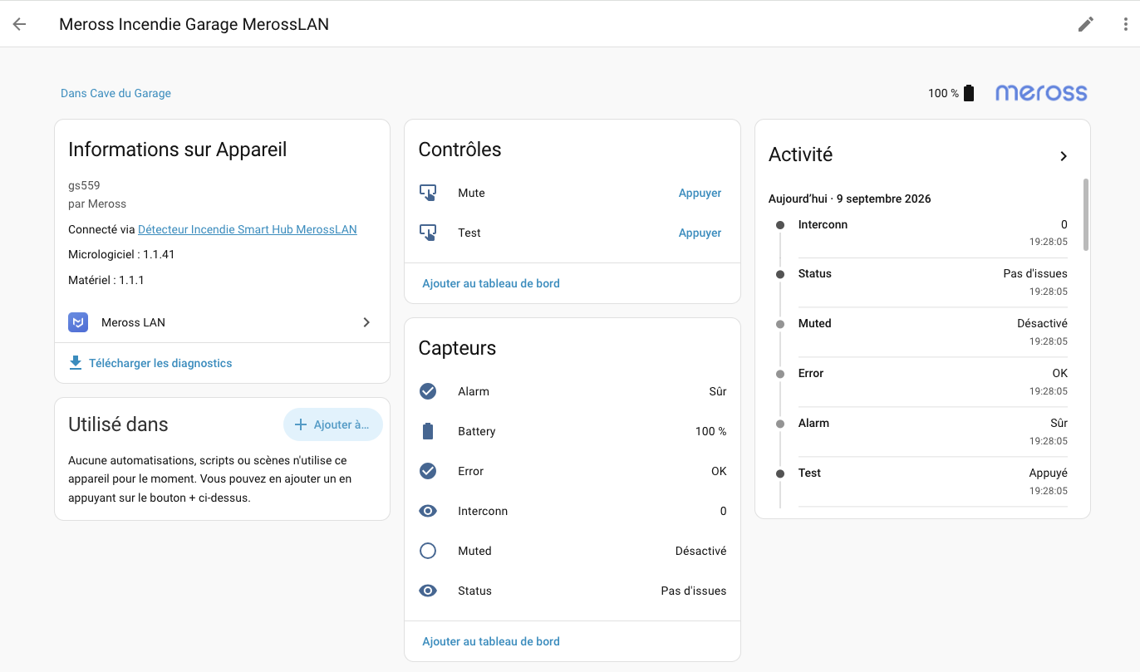Click the Mute label in Contrôles
This screenshot has width=1140, height=672.
471,193
